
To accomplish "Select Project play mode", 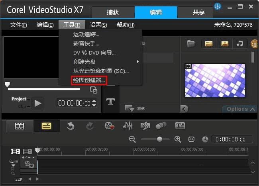I will pos(19,99).
